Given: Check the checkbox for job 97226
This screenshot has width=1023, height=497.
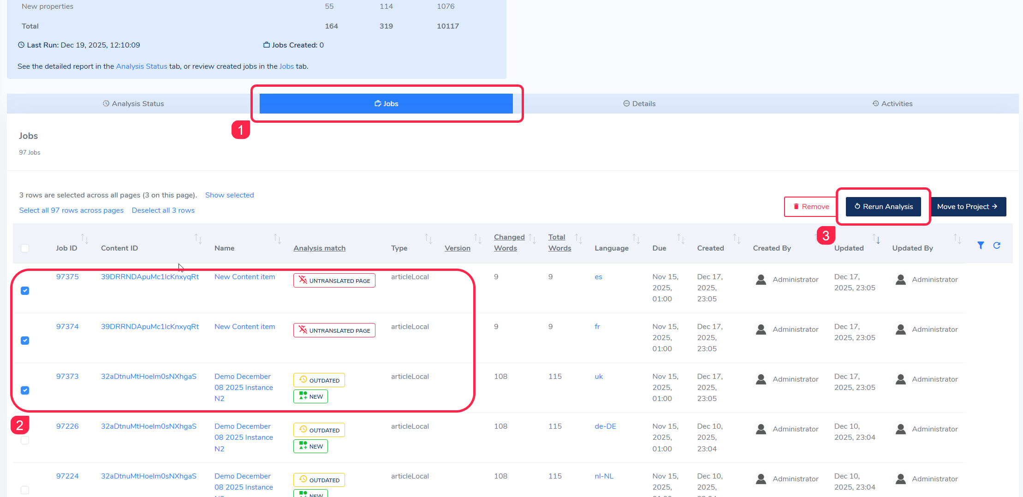Looking at the screenshot, I should pos(25,440).
